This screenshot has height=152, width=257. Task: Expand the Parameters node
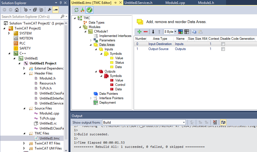tap(91, 40)
